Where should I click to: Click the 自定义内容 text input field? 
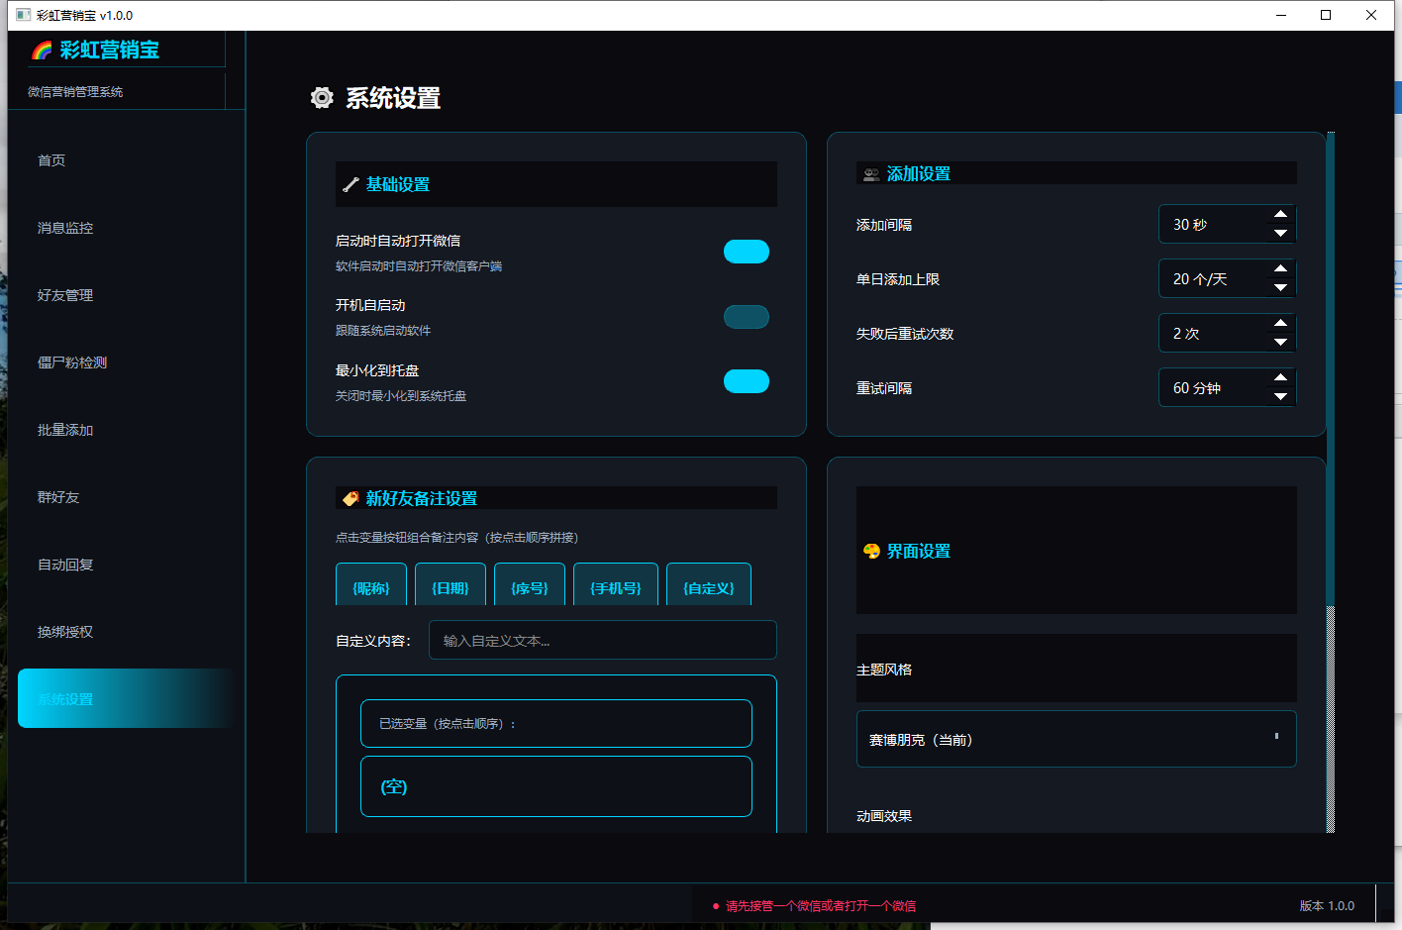click(603, 640)
